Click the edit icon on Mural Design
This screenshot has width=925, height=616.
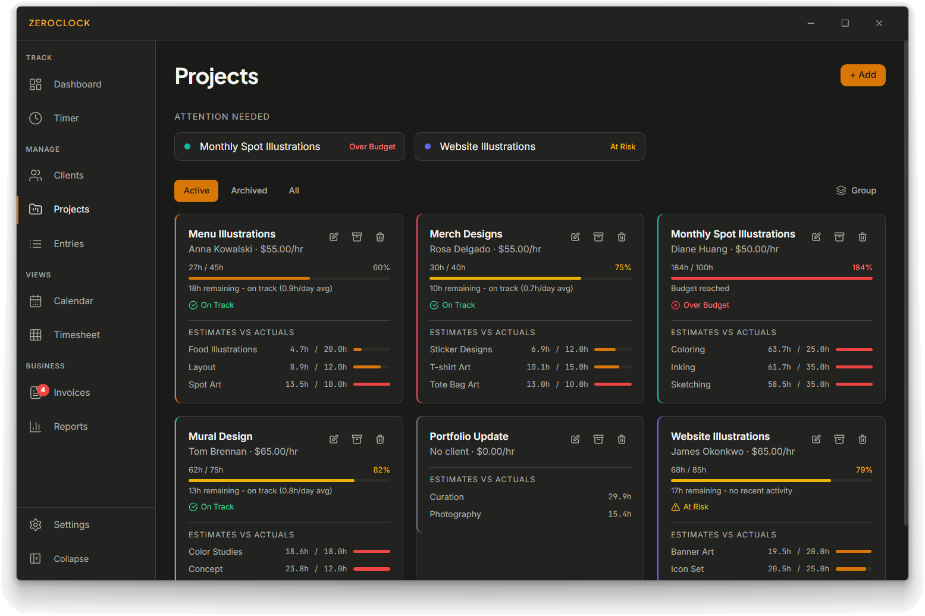tap(334, 439)
